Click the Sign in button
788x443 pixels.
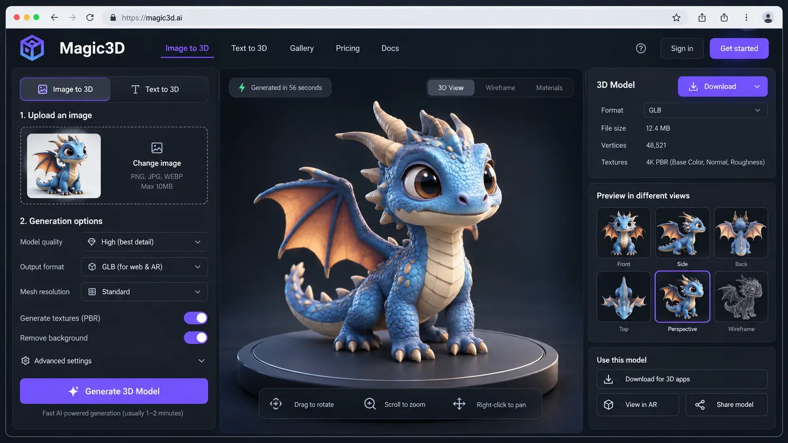pyautogui.click(x=681, y=48)
